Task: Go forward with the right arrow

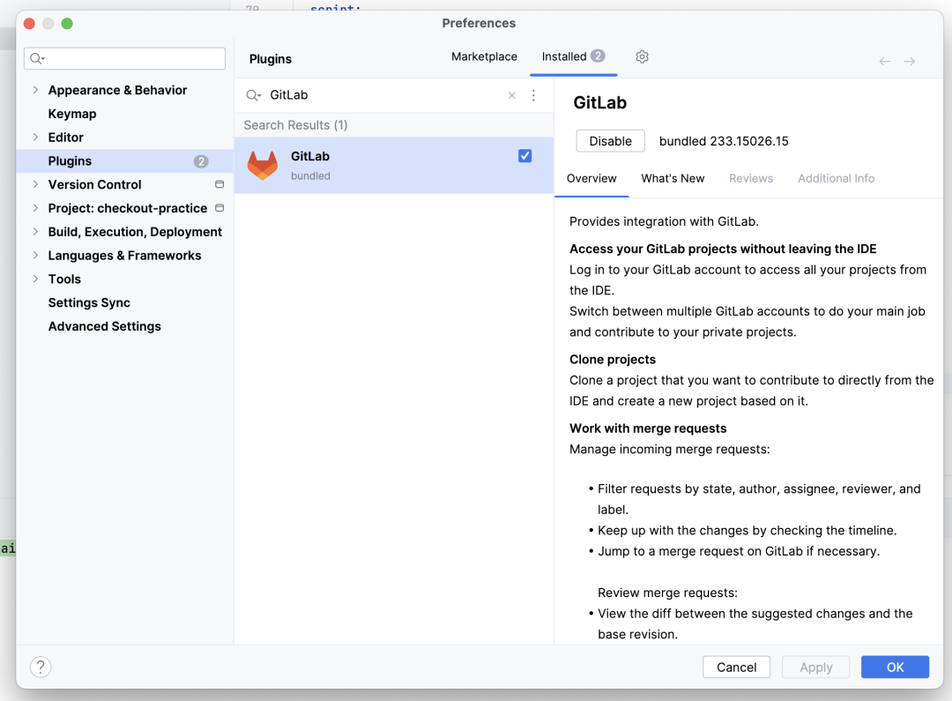Action: [909, 62]
